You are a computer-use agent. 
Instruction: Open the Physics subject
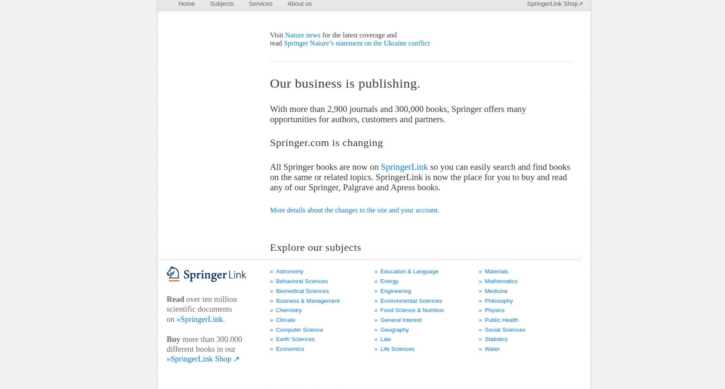(494, 310)
